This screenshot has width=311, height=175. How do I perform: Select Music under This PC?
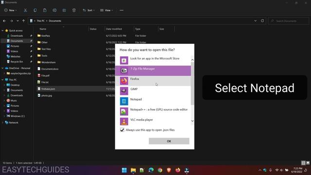point(14,101)
